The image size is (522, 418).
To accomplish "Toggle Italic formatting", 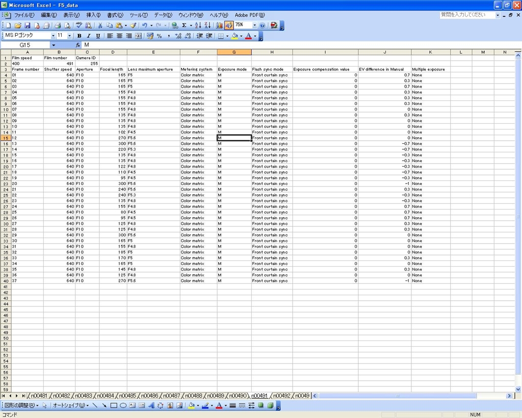I will tap(88, 36).
